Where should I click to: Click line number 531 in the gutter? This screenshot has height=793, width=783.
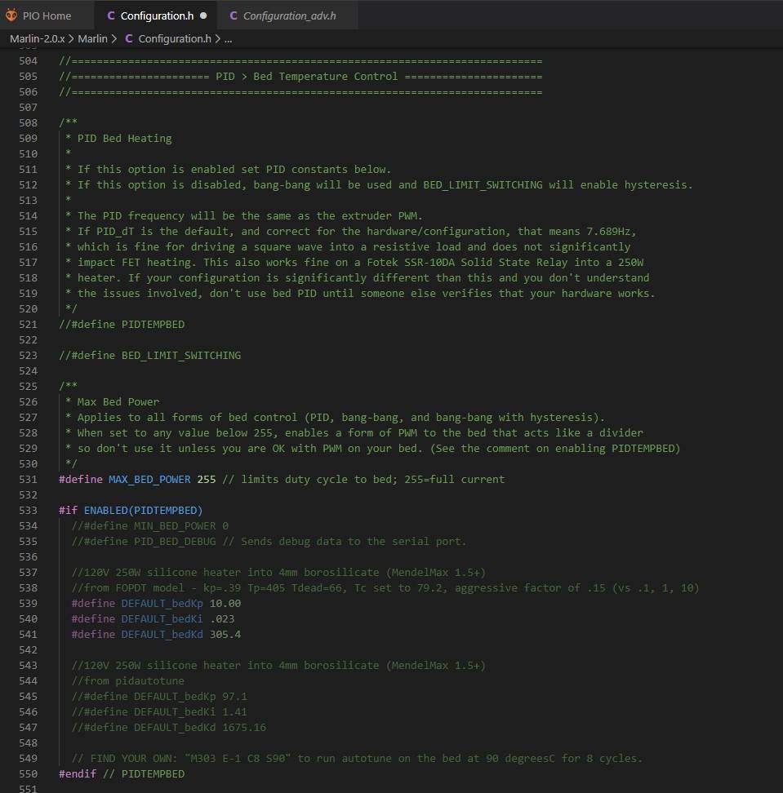[28, 479]
